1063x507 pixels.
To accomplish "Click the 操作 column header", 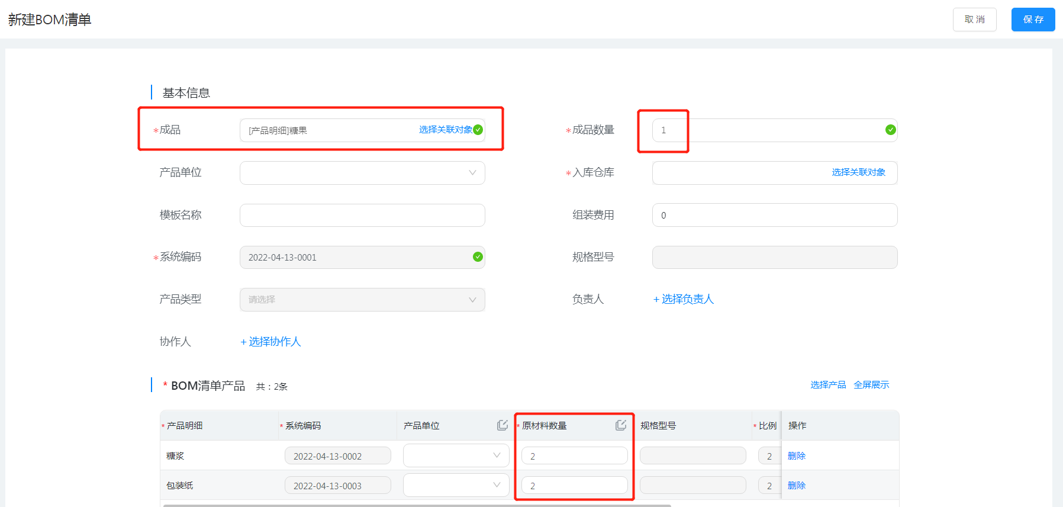I will click(x=797, y=425).
